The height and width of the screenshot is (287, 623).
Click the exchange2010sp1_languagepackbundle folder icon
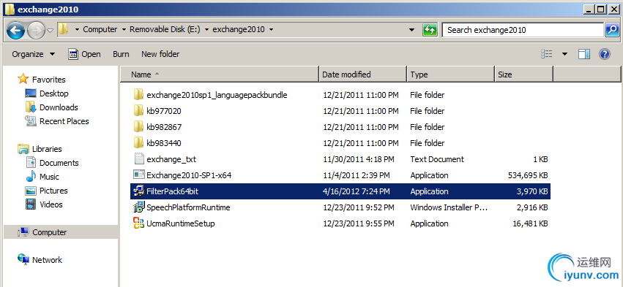[138, 95]
